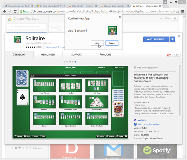Viewport: 187px width, 160px height.
Task: Click the Web Store search field
Action: [x=27, y=27]
